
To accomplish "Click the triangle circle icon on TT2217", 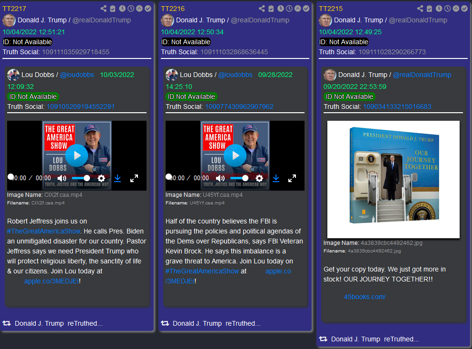I will tap(139, 9).
